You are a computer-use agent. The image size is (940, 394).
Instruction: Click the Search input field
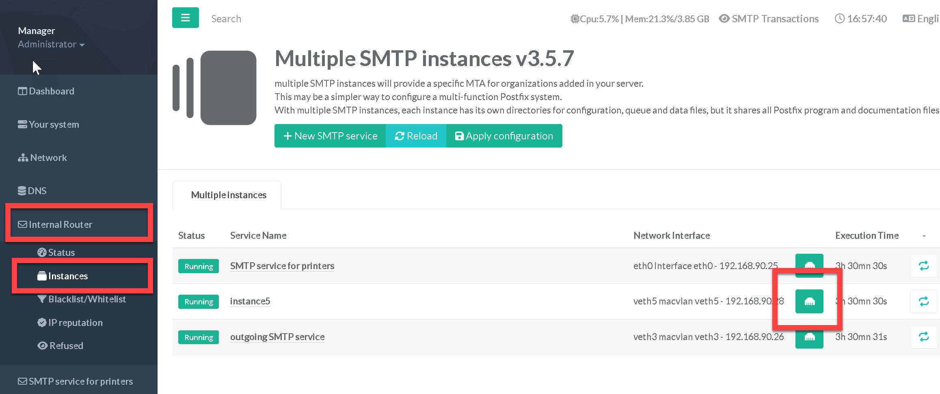284,19
